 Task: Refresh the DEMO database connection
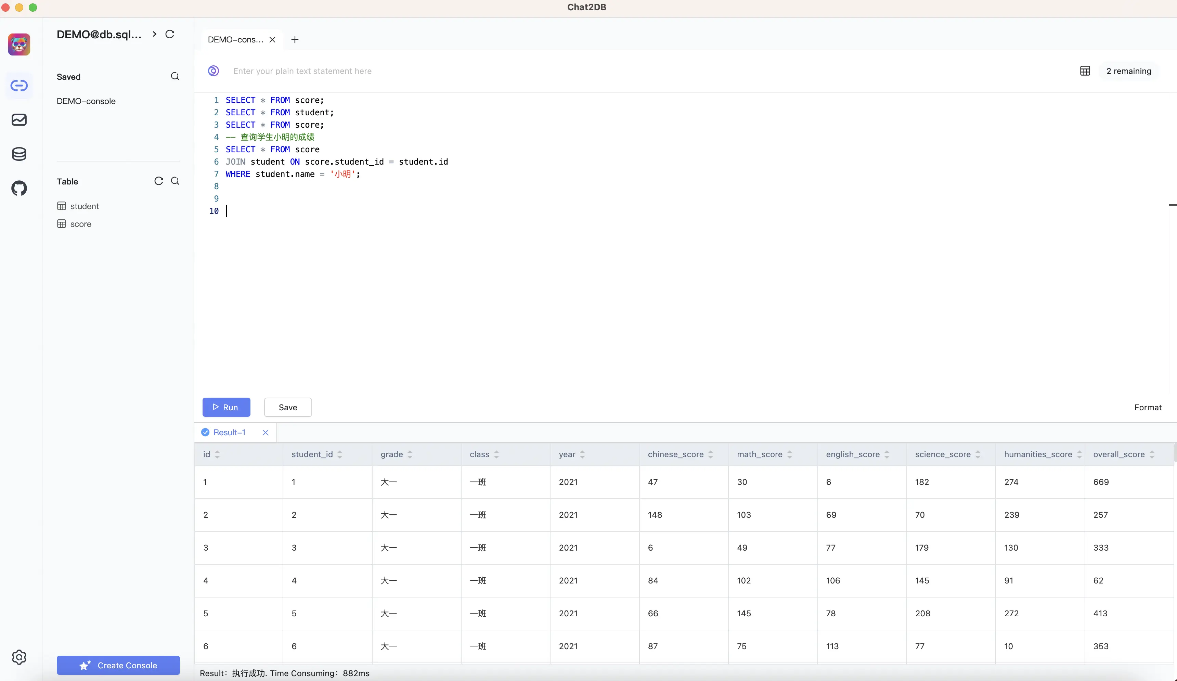click(170, 34)
